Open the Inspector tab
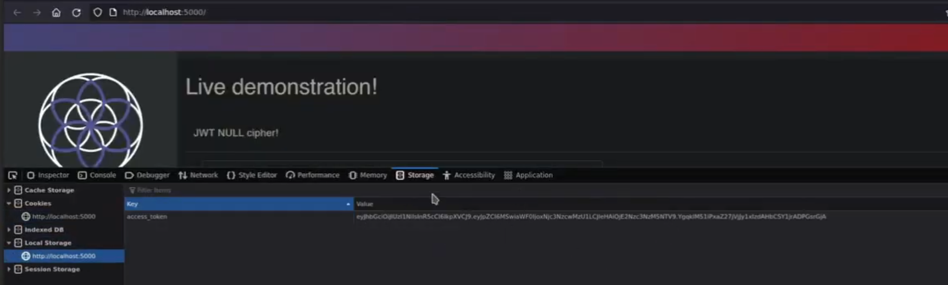Screen dimensions: 948x285 pos(48,175)
